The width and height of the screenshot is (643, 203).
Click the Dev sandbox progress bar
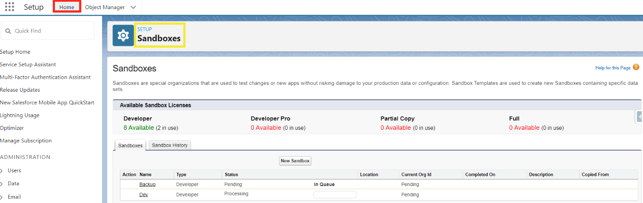point(335,194)
